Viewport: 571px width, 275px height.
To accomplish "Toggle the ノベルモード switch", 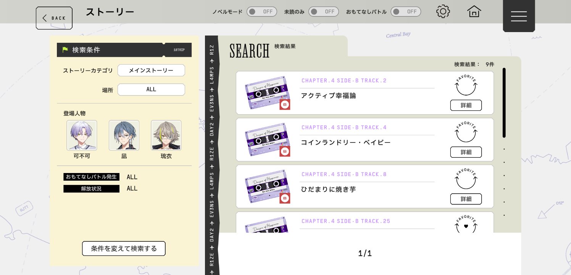I will [x=261, y=11].
